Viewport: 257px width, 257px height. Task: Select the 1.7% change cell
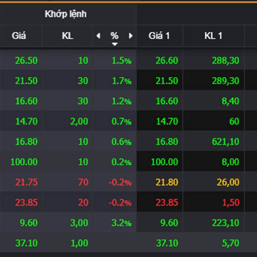pyautogui.click(x=121, y=81)
